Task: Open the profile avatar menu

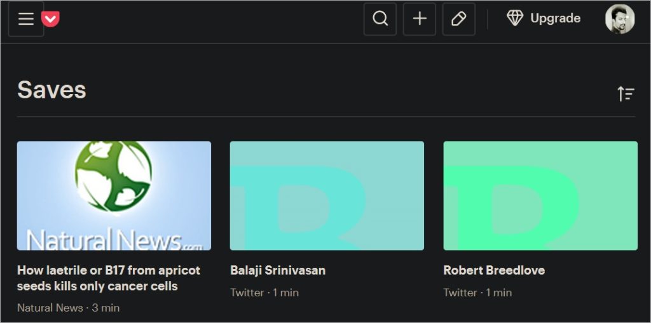Action: (x=620, y=19)
